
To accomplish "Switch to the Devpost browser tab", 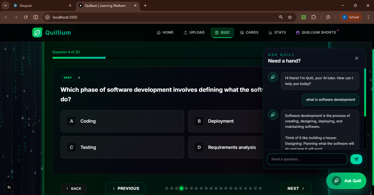I will 42,5.
